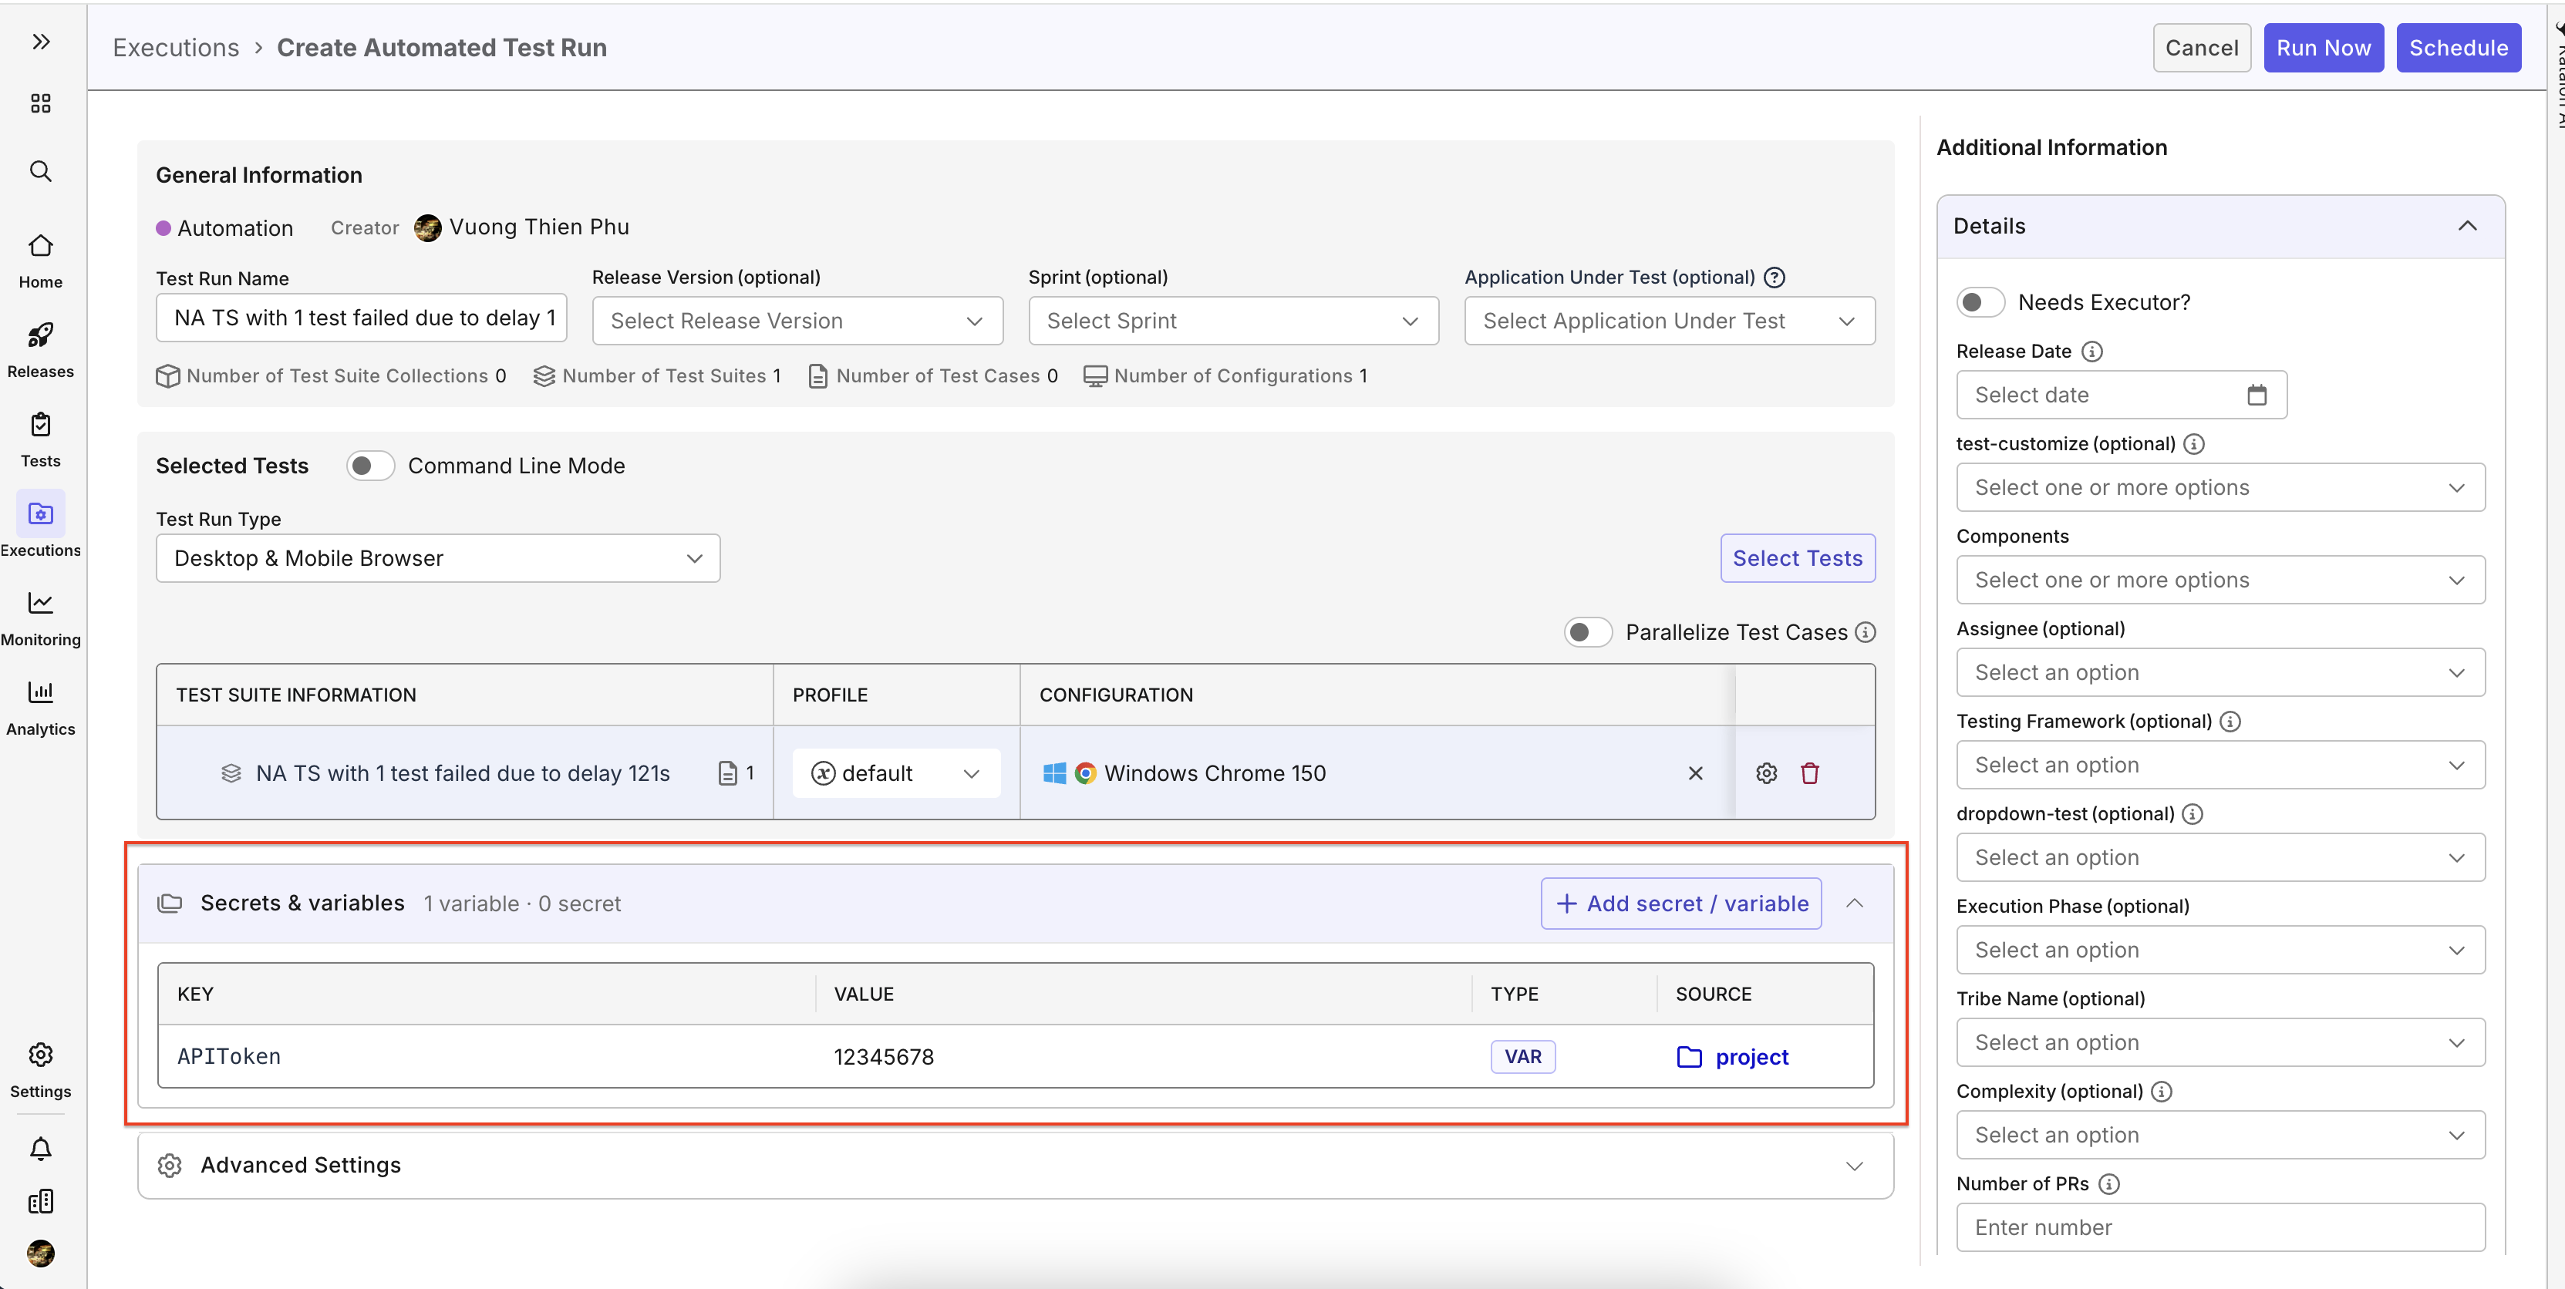Expand Advanced Settings section
Screen dimensions: 2565x1289
pos(1016,1166)
